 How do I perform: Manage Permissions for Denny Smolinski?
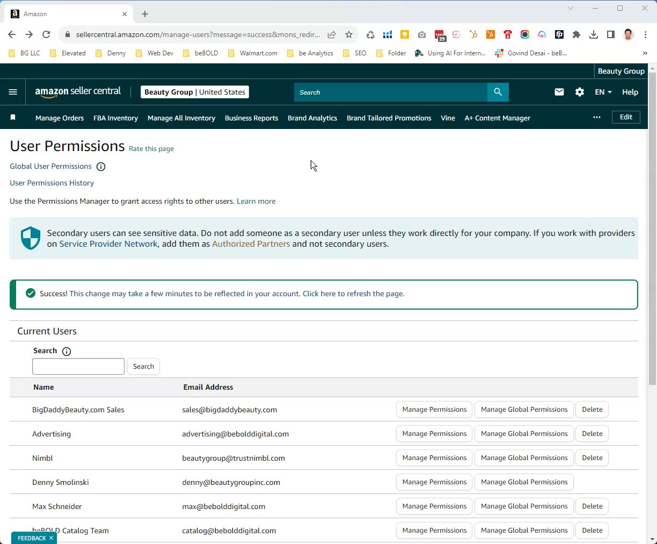click(x=434, y=482)
